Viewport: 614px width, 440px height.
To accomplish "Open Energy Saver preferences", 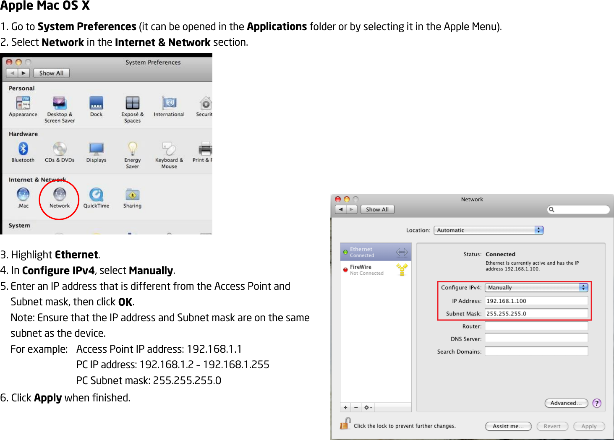I will tap(133, 148).
